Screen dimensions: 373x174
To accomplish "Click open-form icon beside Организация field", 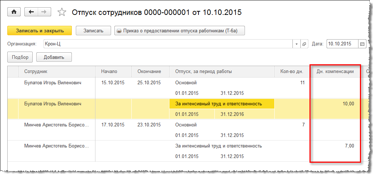I will coord(304,44).
